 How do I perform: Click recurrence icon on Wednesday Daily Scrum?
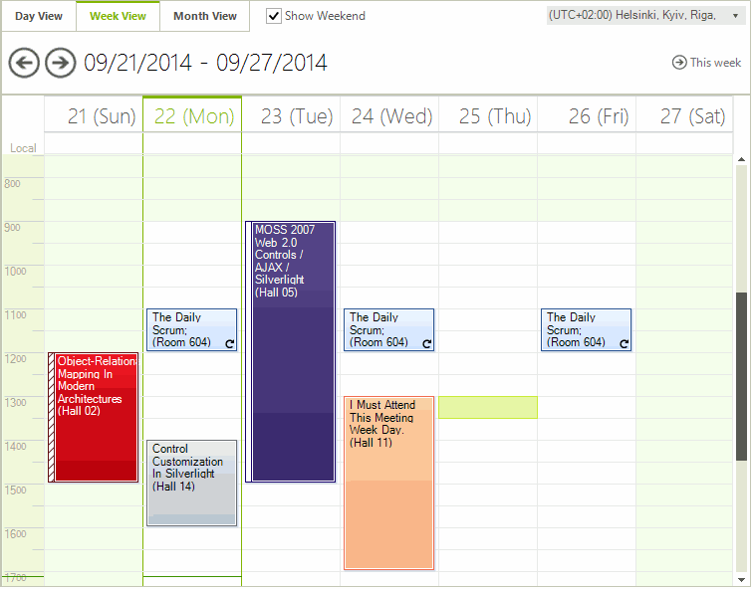coord(427,344)
